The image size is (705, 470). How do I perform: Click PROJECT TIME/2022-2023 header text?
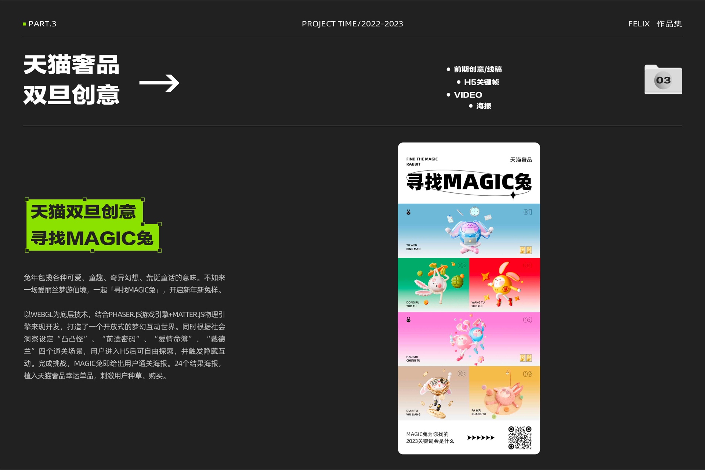pyautogui.click(x=352, y=24)
